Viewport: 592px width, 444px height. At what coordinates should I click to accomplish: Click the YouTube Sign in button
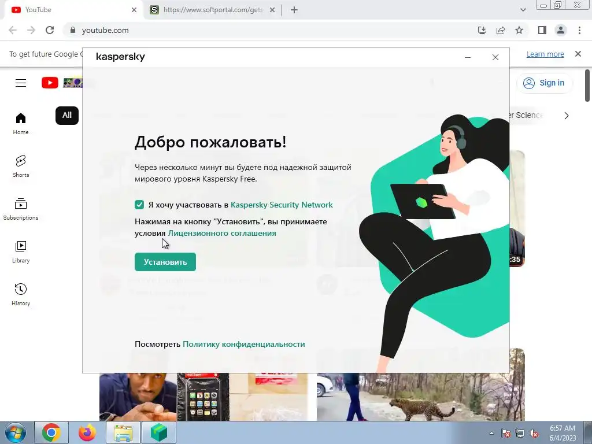[544, 83]
